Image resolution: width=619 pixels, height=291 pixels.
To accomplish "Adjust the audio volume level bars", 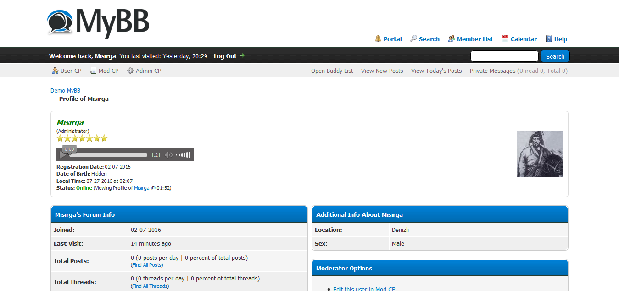I will tap(183, 155).
